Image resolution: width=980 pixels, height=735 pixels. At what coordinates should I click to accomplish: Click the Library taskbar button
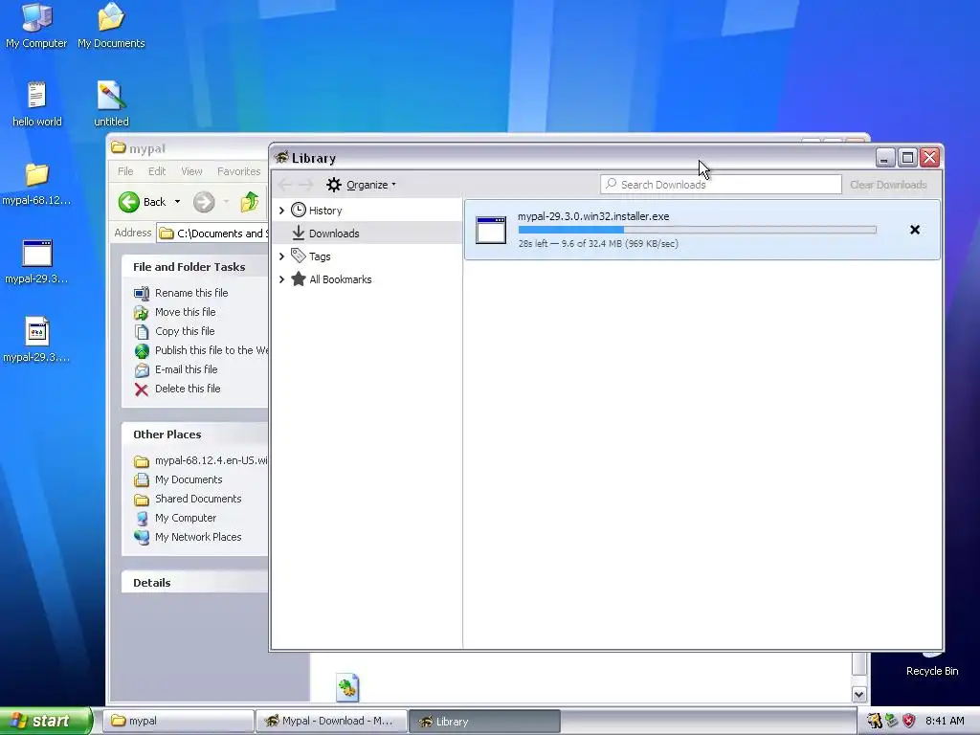484,721
